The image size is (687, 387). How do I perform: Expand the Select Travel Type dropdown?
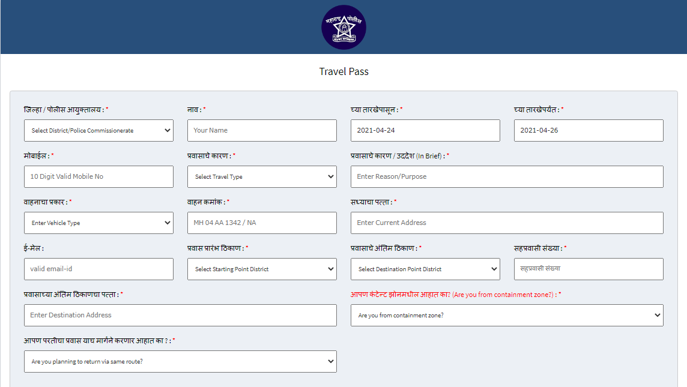tap(262, 176)
